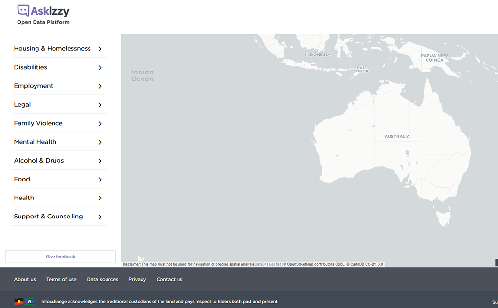Click the Torres Strait Islander flag icon
498x308 pixels.
point(29,301)
